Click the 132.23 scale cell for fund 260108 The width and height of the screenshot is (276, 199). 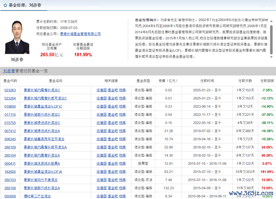(168, 188)
